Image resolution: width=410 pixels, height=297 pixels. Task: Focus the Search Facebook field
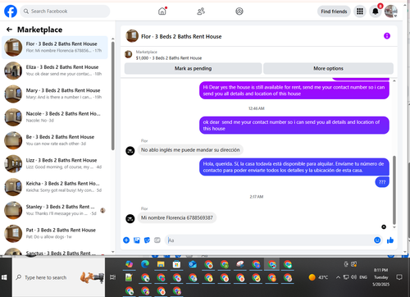(x=65, y=11)
